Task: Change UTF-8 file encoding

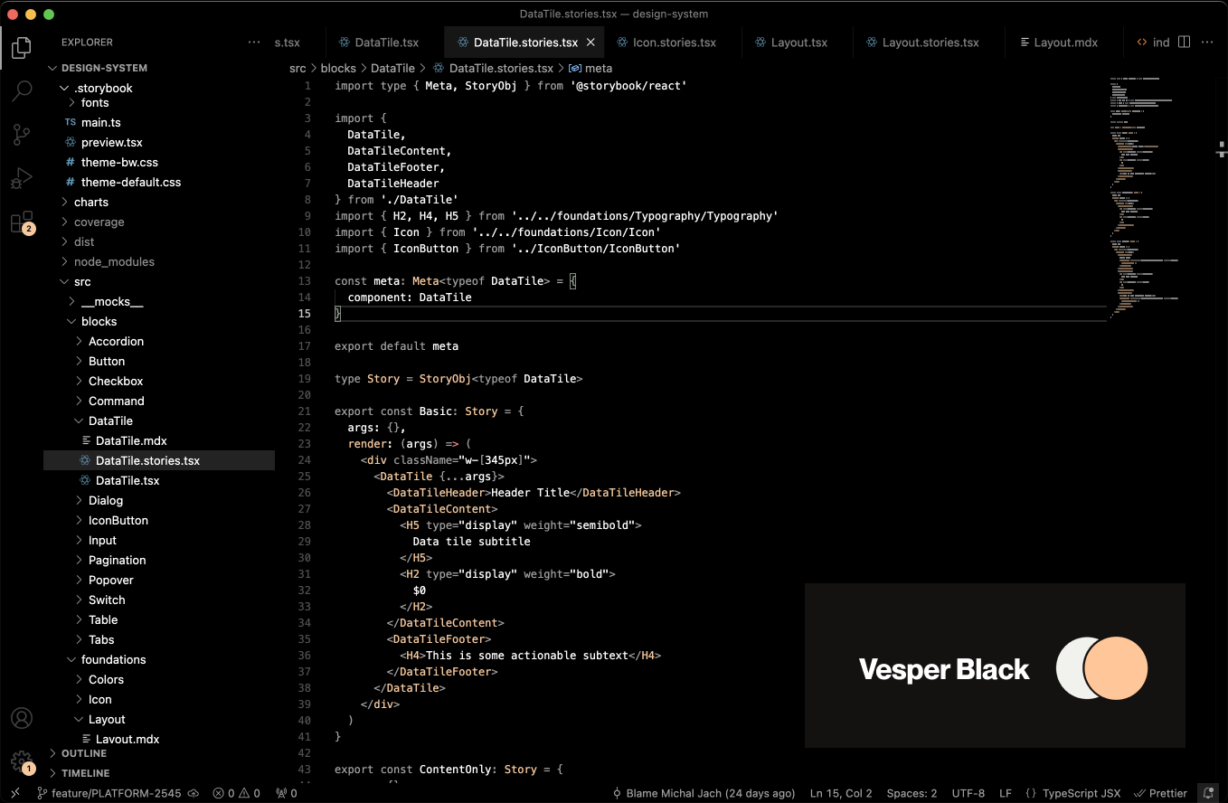Action: (x=968, y=793)
